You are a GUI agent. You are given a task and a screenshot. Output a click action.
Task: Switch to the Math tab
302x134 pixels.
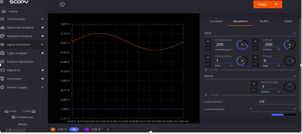tap(288, 21)
